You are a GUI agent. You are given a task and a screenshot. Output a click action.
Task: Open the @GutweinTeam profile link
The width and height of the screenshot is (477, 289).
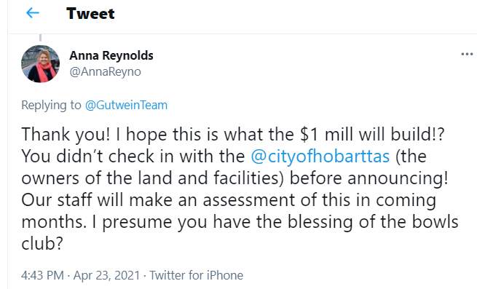[x=126, y=106]
